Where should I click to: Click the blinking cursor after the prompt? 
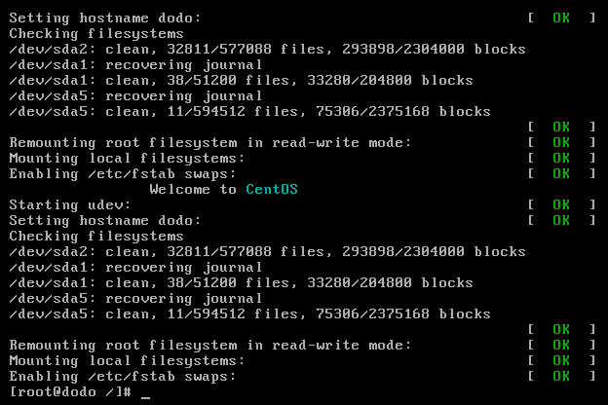click(x=146, y=397)
